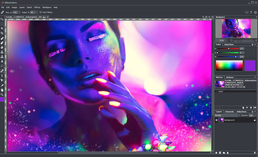Select the Rectangular Selection tool

click(x=2, y=24)
